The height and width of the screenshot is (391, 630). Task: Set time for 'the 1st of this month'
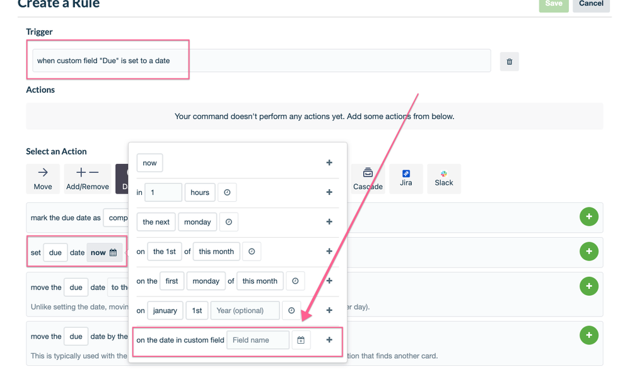pyautogui.click(x=252, y=252)
